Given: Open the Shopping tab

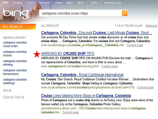Looking at the screenshot, I should coord(45,3).
